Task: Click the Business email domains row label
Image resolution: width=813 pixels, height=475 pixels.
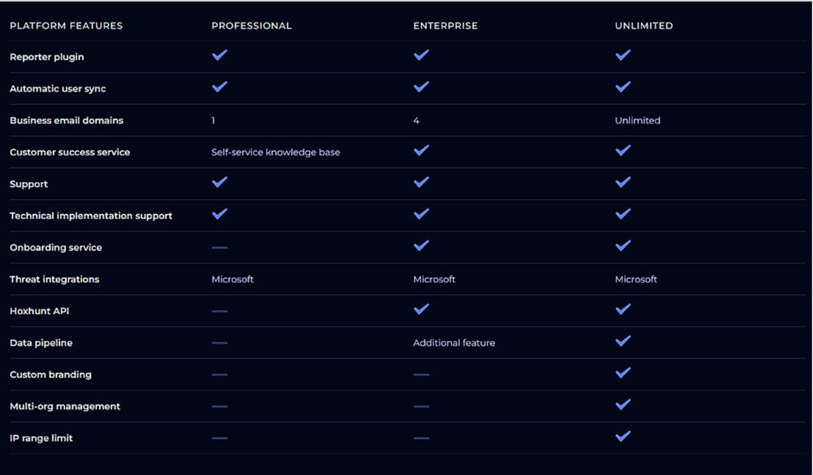Action: click(x=66, y=120)
